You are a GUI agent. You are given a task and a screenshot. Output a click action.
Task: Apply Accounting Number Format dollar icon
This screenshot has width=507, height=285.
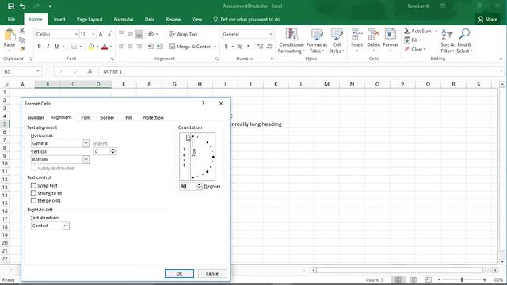[x=227, y=47]
